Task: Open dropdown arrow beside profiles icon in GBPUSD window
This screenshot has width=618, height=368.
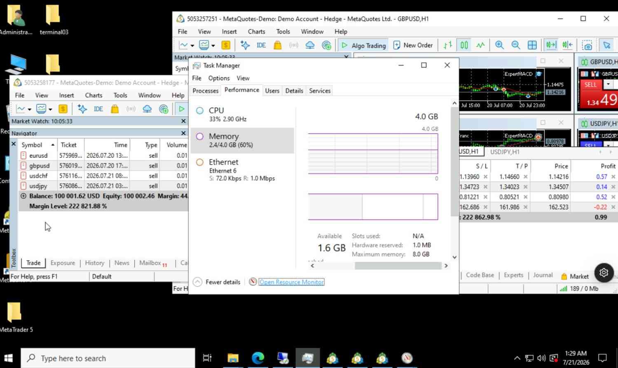Action: click(x=213, y=46)
